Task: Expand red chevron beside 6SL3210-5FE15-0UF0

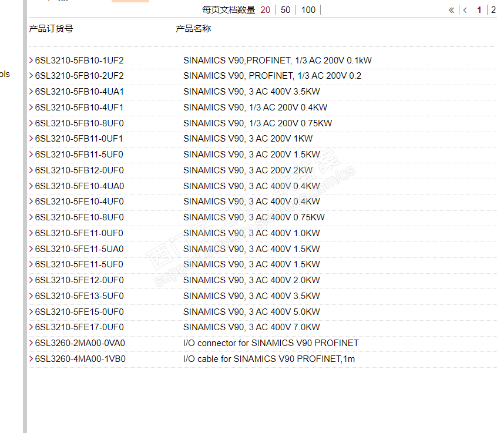Action: [x=31, y=311]
